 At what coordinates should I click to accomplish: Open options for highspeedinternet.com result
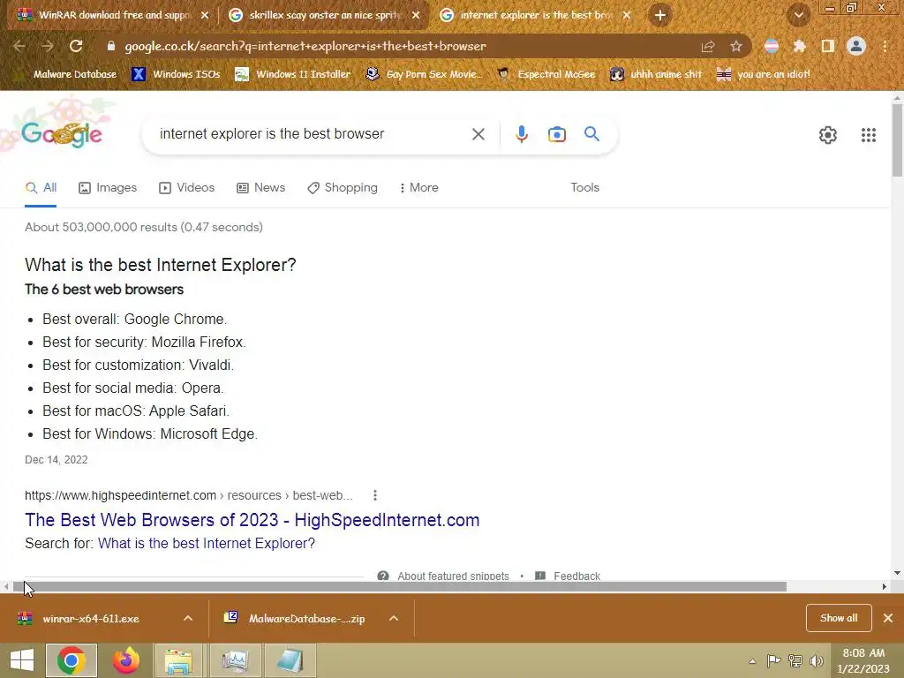pos(374,495)
